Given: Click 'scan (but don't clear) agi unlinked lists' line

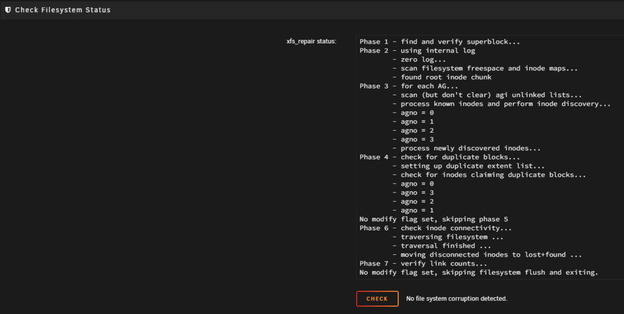Looking at the screenshot, I should tap(487, 95).
